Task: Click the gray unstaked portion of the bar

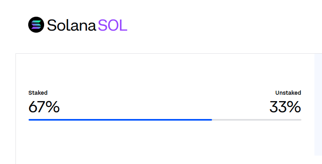Action: tap(256, 119)
